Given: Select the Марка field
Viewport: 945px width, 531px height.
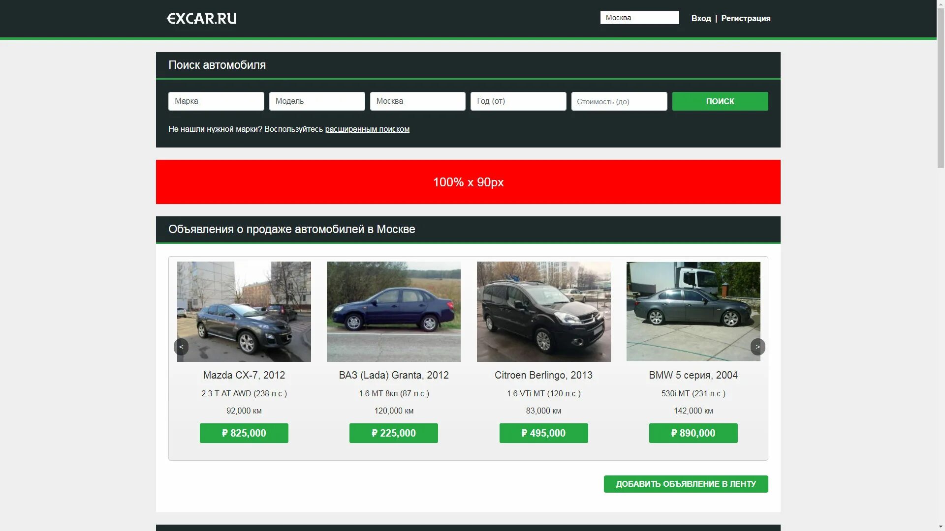Looking at the screenshot, I should coord(216,101).
